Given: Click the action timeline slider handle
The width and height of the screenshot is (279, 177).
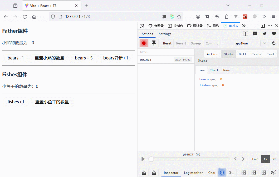Looking at the screenshot, I should point(151,159).
